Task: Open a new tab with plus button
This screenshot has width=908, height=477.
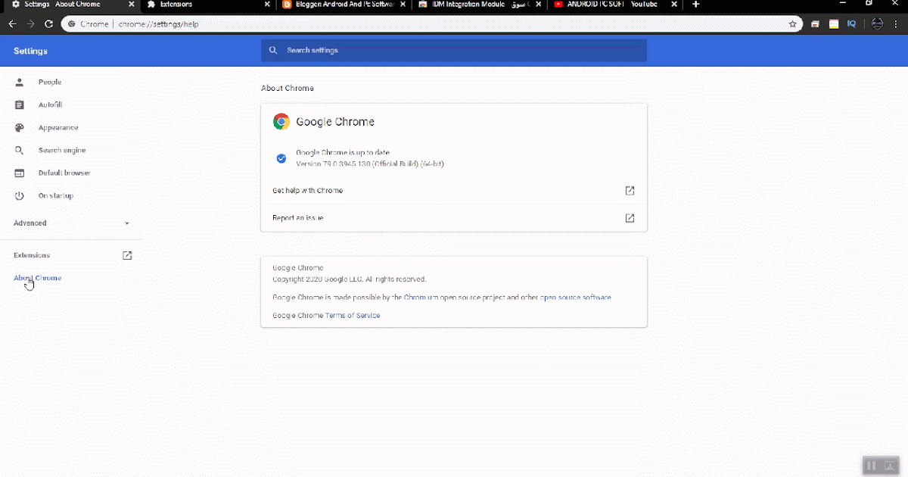Action: [x=696, y=5]
